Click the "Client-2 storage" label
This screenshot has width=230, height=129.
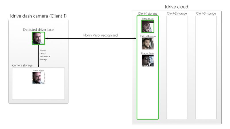[x=177, y=13]
